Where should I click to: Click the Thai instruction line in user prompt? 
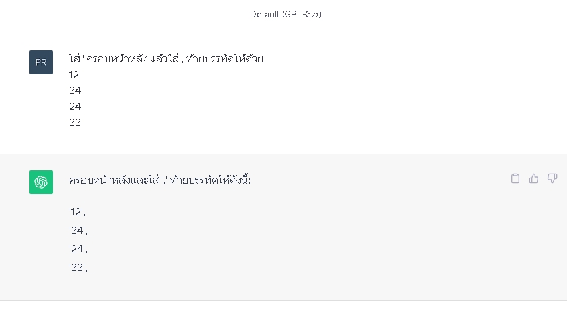pyautogui.click(x=166, y=58)
